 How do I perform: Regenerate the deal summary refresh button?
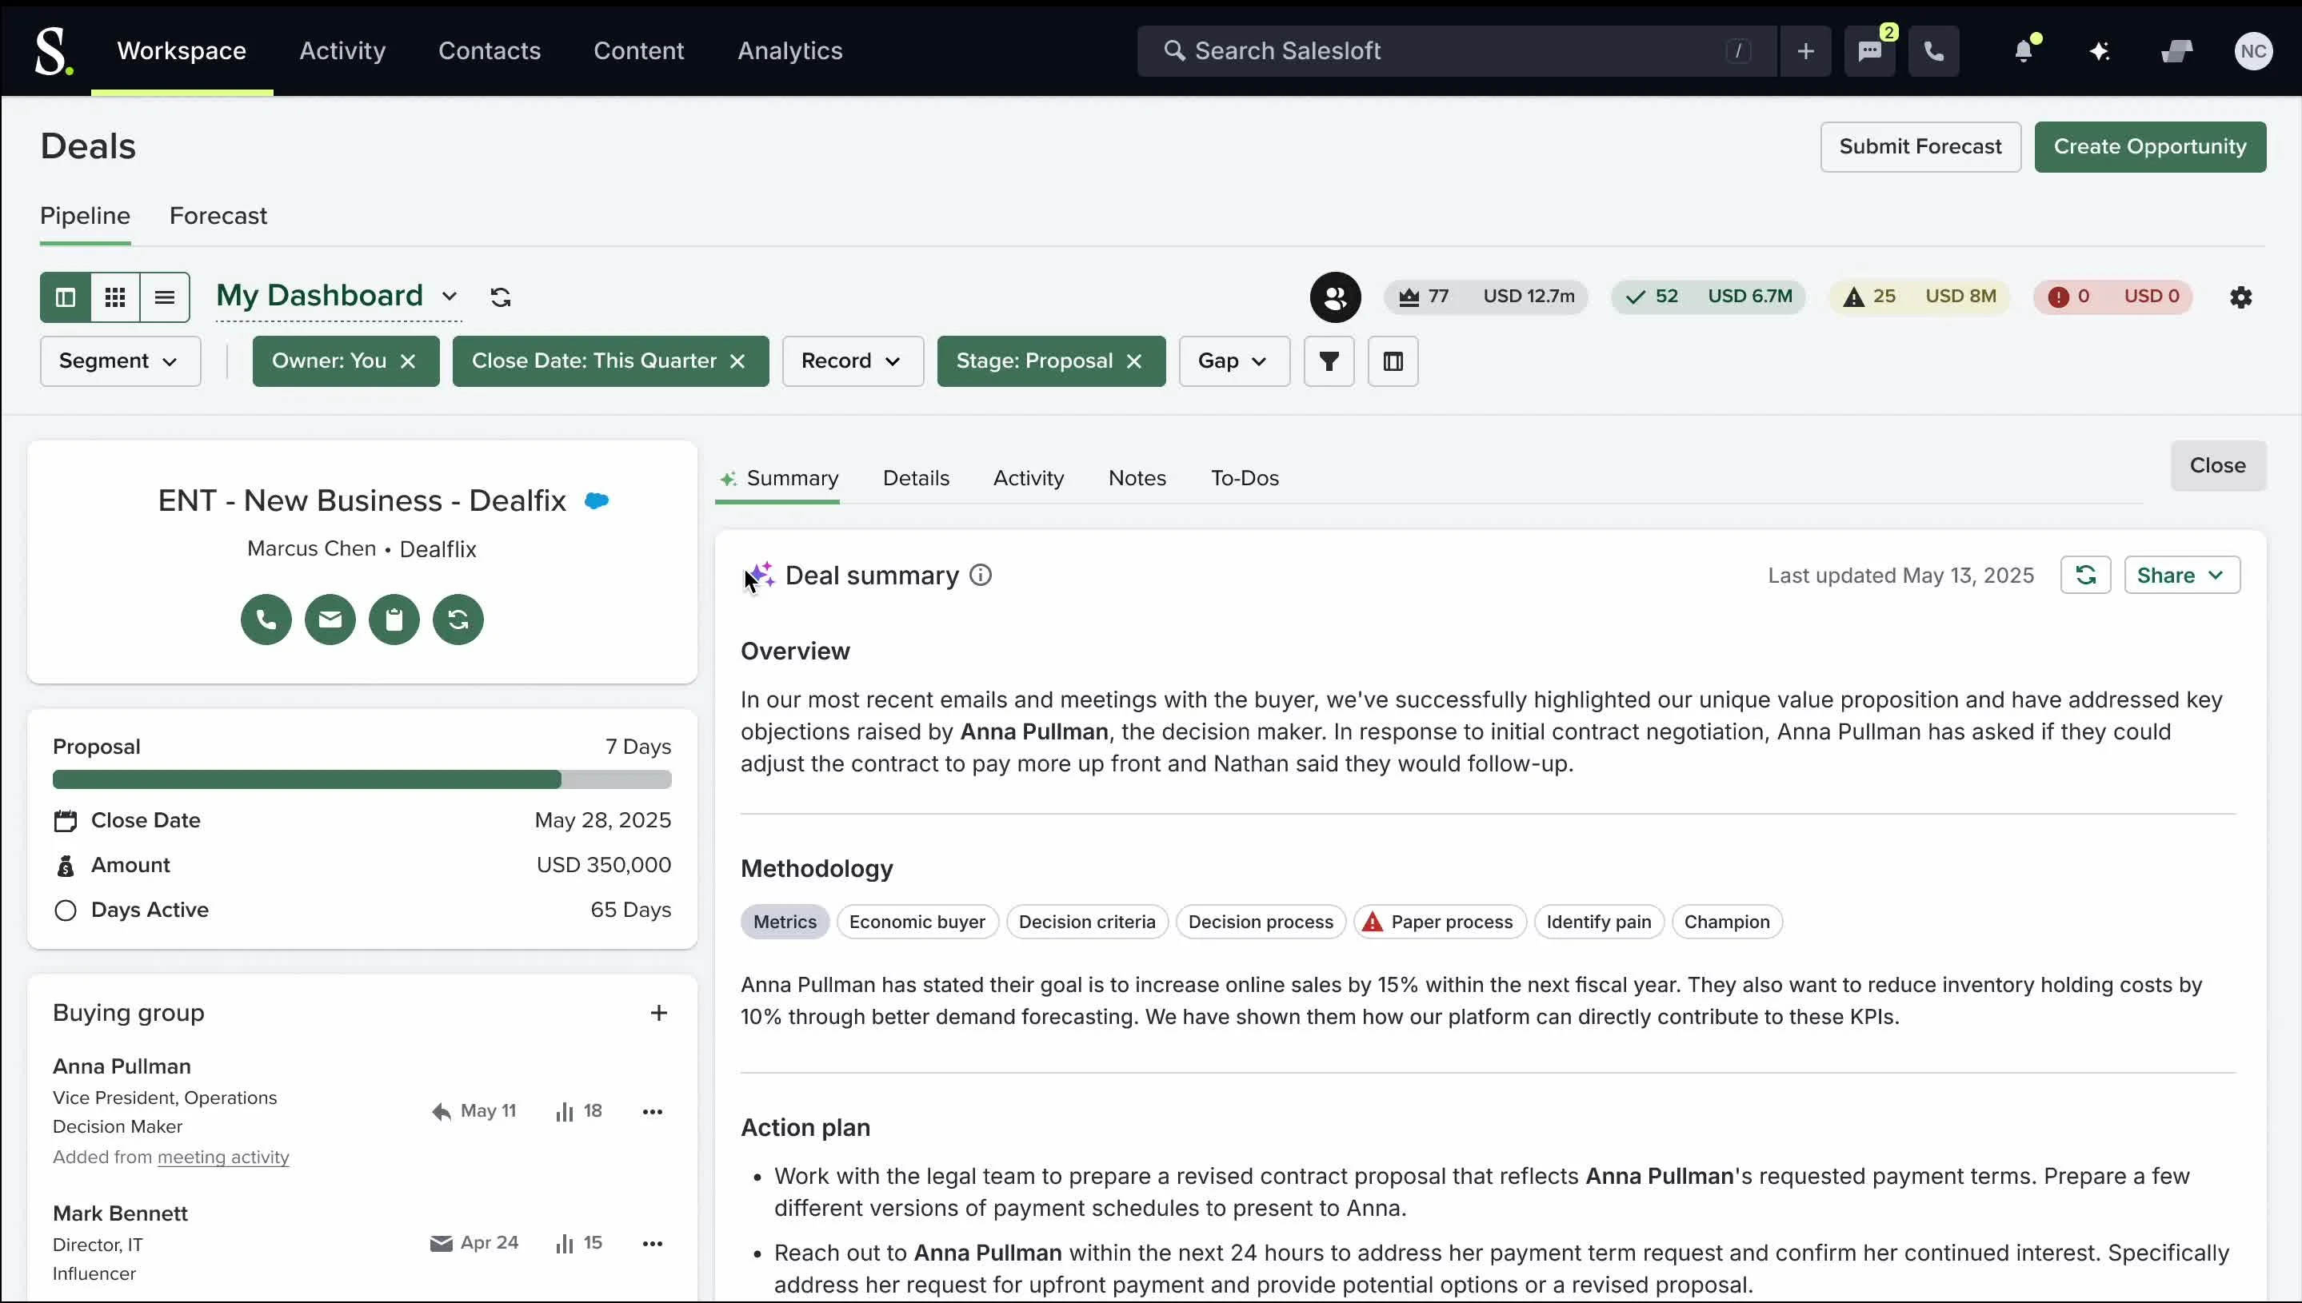tap(2085, 575)
